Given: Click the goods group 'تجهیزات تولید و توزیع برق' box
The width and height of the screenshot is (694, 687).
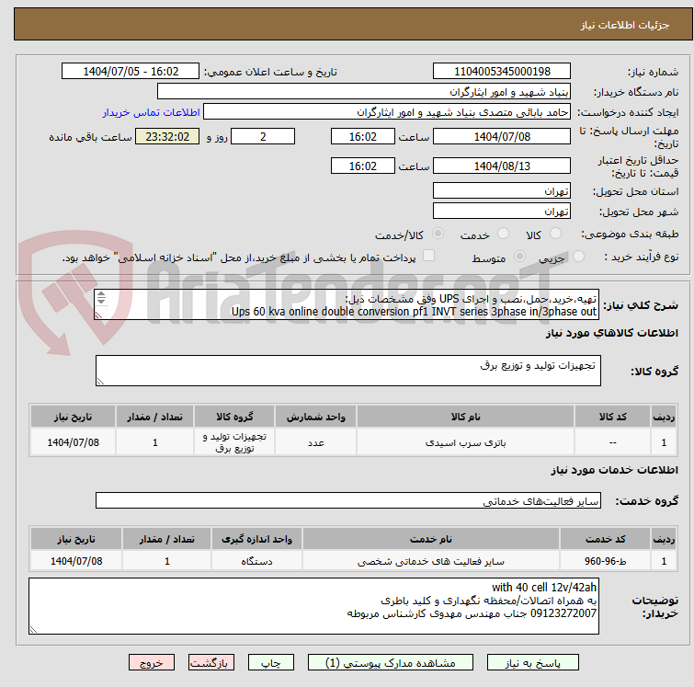Looking at the screenshot, I should click(348, 371).
